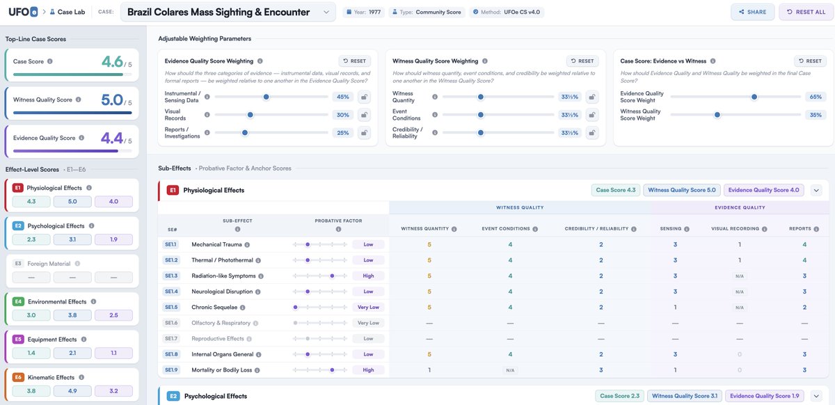This screenshot has height=405, width=835.
Task: Click the Instrumental / Sensing Data slider handle
Action: [266, 97]
